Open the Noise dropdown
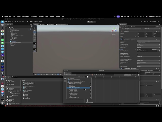 coord(149,64)
